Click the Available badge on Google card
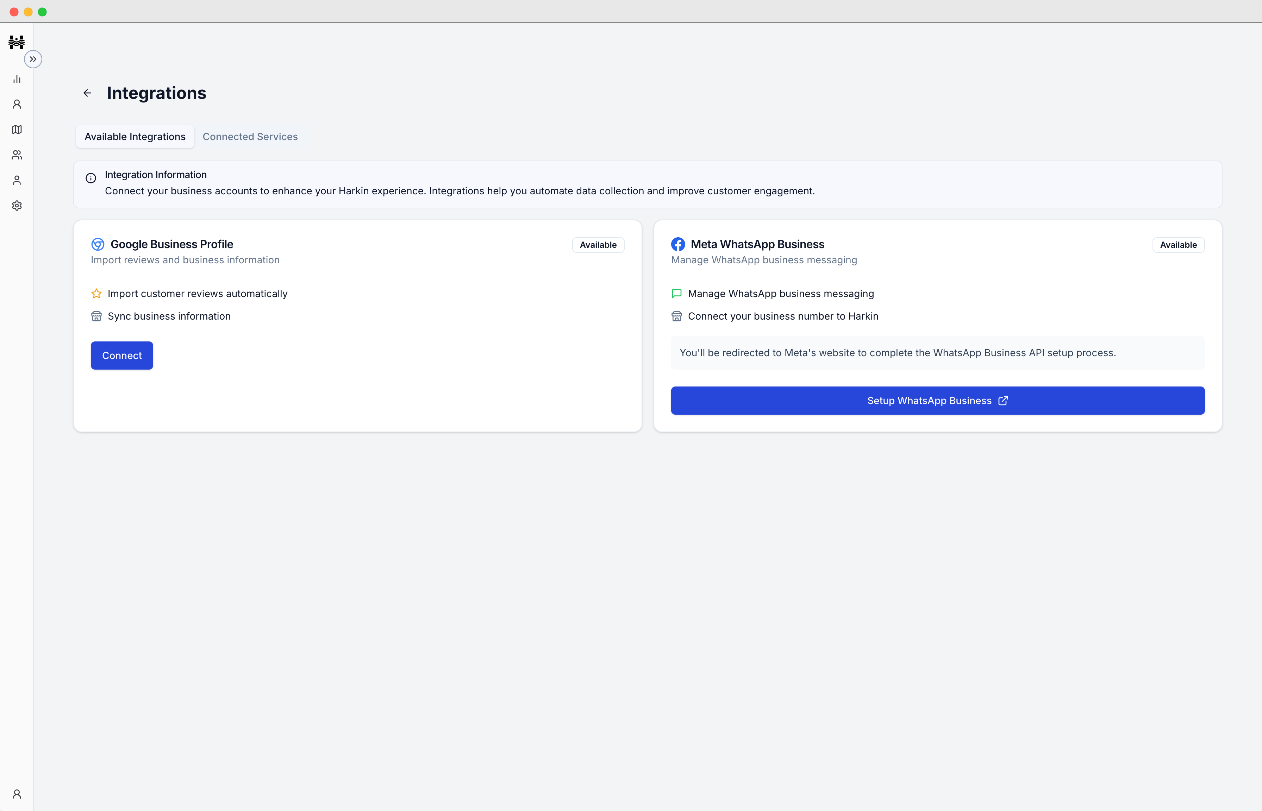Image resolution: width=1262 pixels, height=811 pixels. [x=598, y=245]
